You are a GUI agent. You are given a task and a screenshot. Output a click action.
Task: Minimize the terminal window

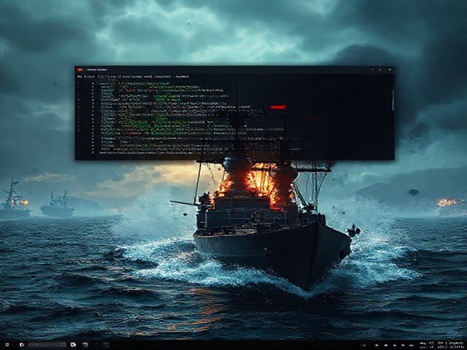click(372, 69)
